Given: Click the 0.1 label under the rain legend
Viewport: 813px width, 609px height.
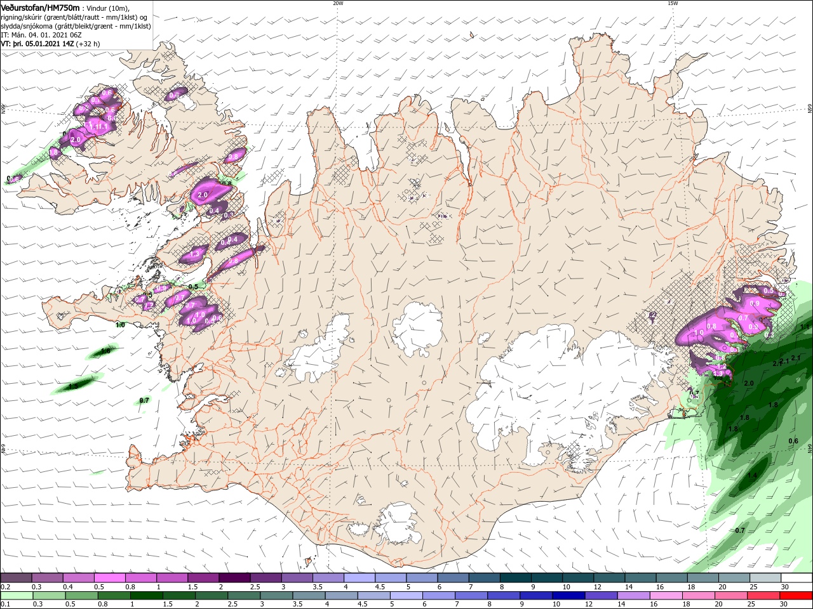Looking at the screenshot, I should click(x=4, y=605).
